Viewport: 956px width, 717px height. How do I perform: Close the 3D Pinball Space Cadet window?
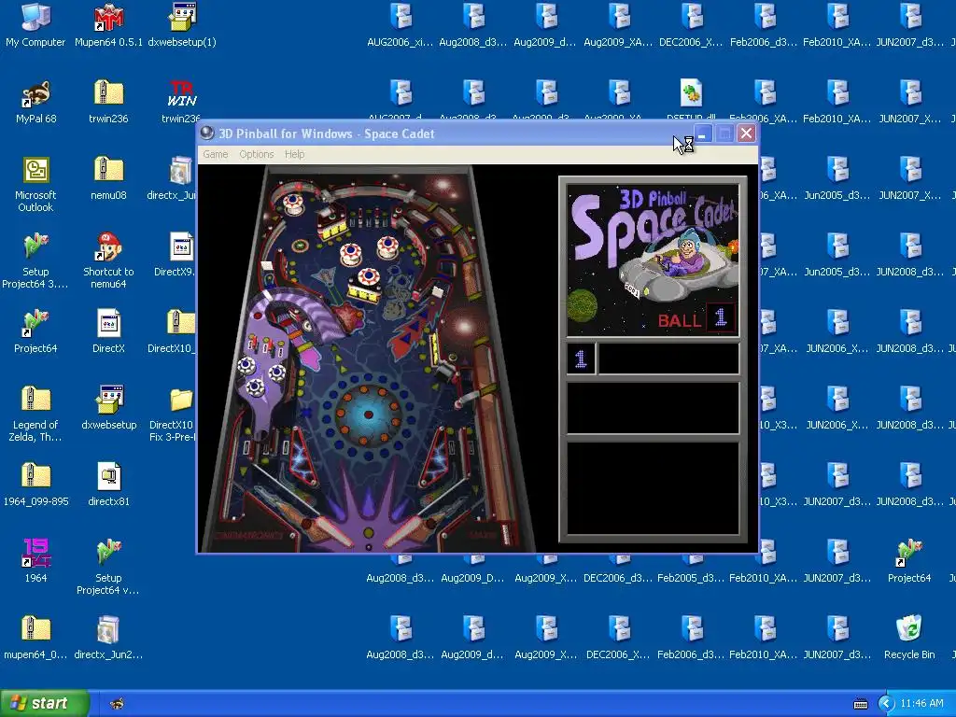[x=746, y=134]
